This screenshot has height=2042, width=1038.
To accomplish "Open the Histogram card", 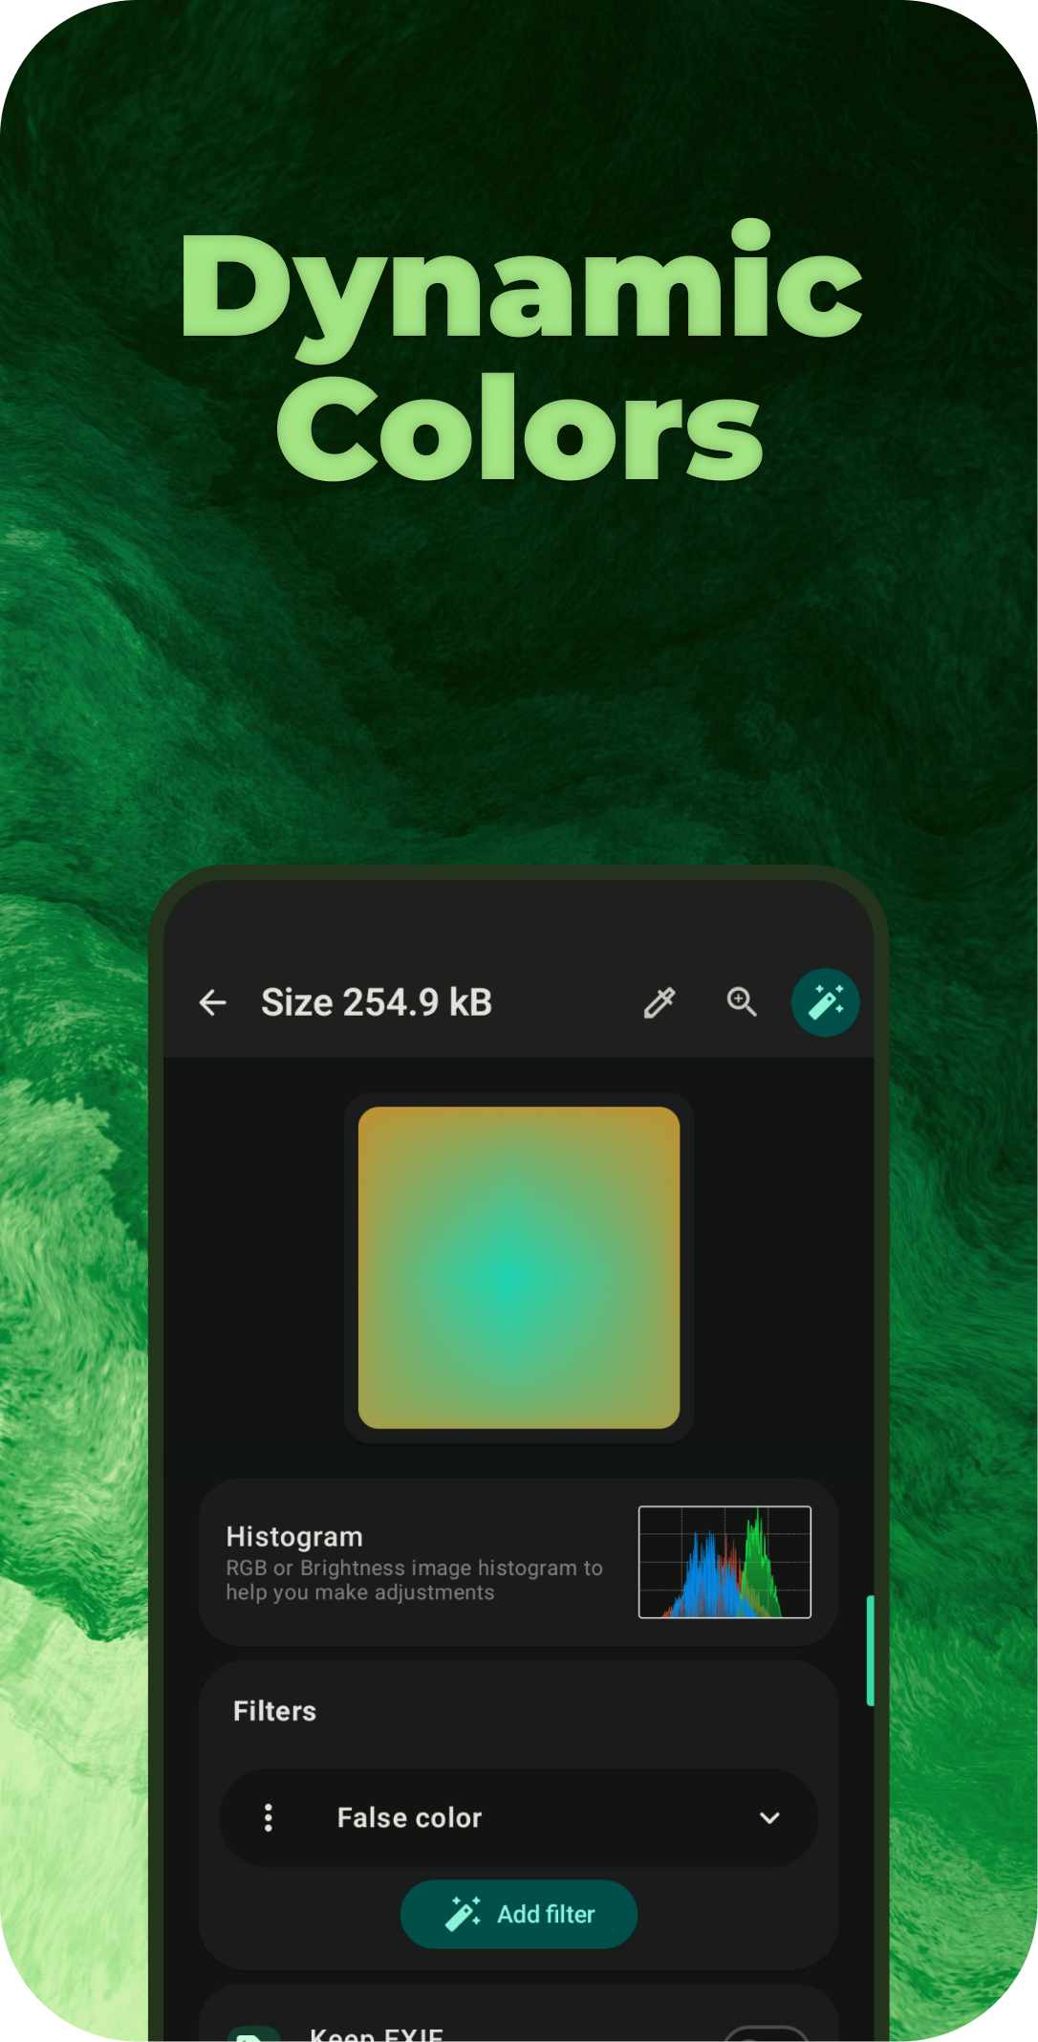I will tap(519, 1562).
